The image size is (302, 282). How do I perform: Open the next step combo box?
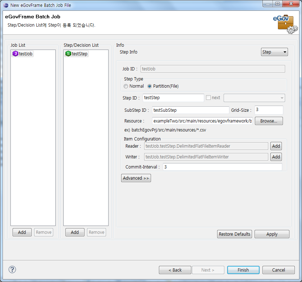coord(254,98)
